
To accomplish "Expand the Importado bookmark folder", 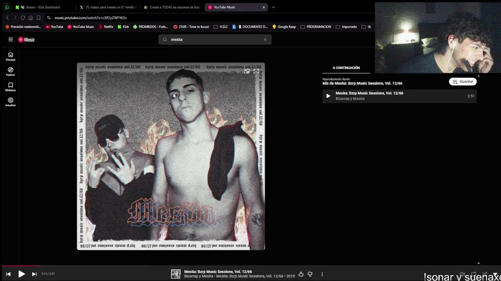I will 346,27.
